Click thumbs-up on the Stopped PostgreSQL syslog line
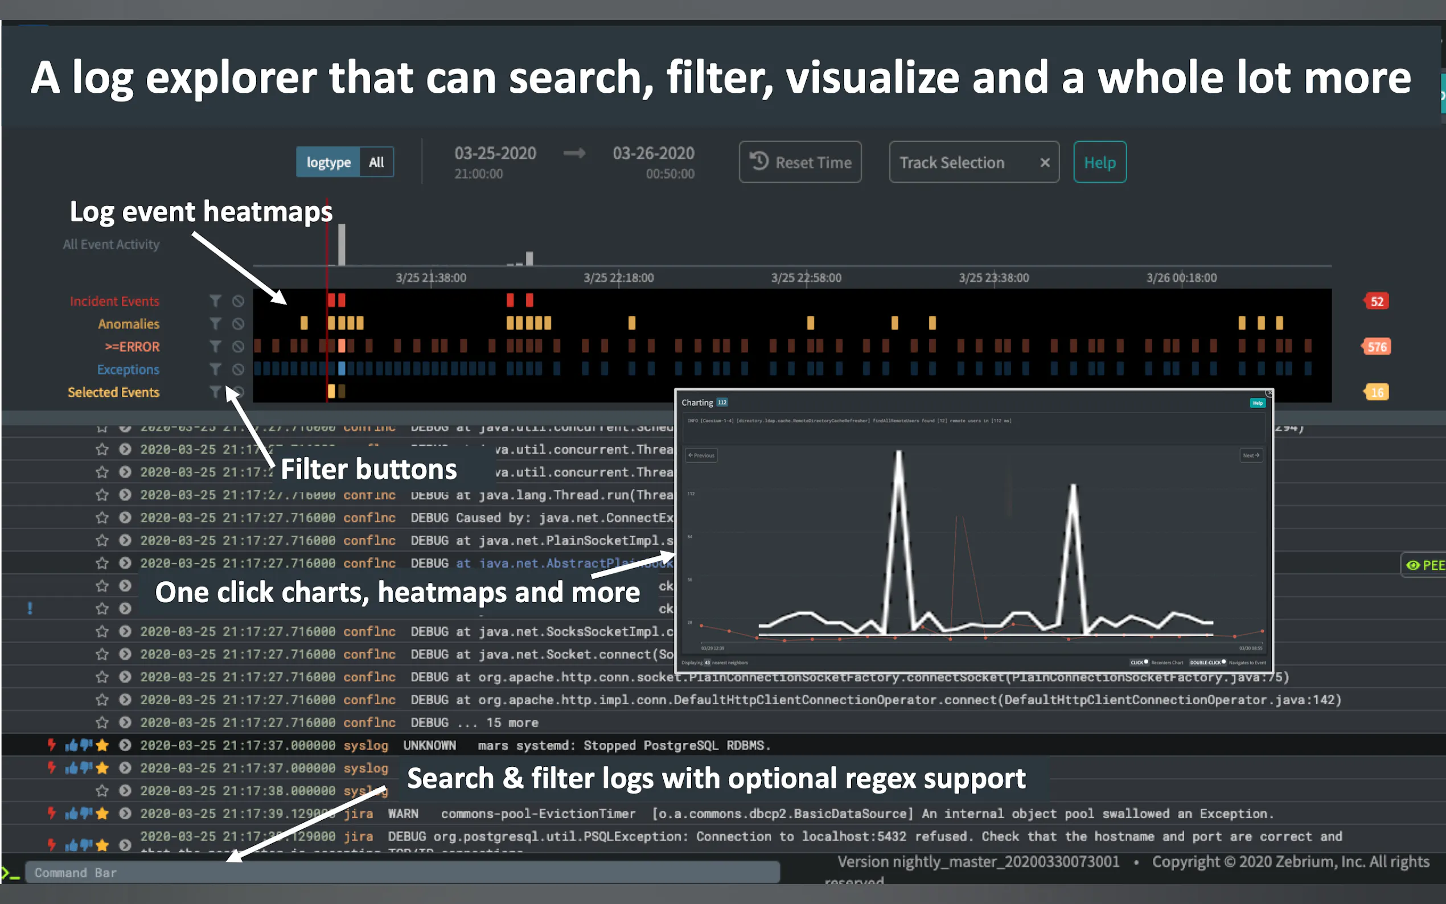The width and height of the screenshot is (1446, 904). pyautogui.click(x=71, y=745)
